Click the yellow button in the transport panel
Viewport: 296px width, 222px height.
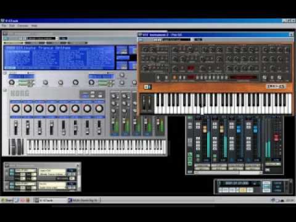pos(242,190)
